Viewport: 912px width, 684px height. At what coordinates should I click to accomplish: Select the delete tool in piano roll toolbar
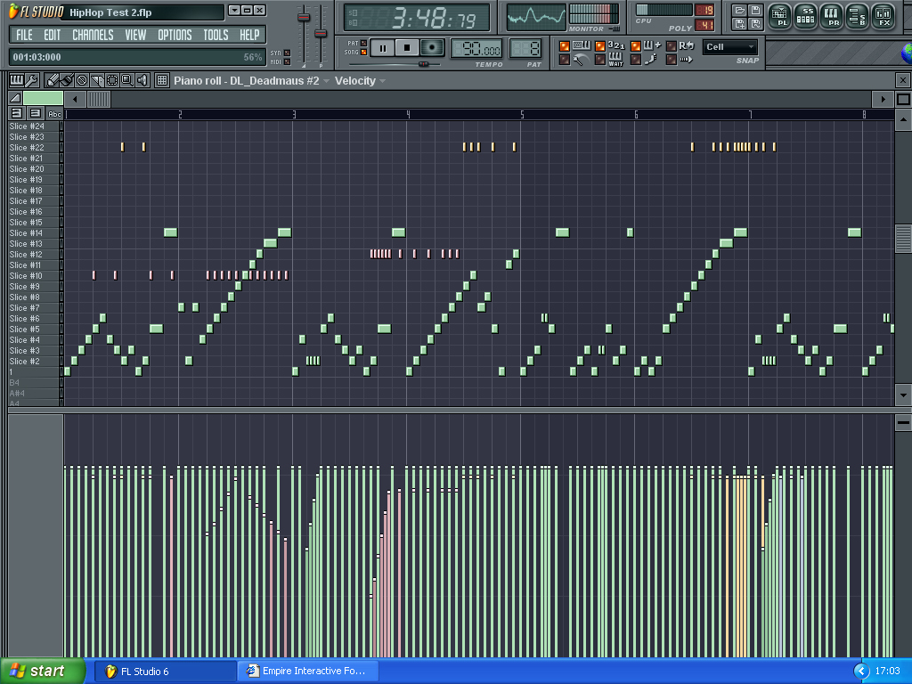coord(82,80)
